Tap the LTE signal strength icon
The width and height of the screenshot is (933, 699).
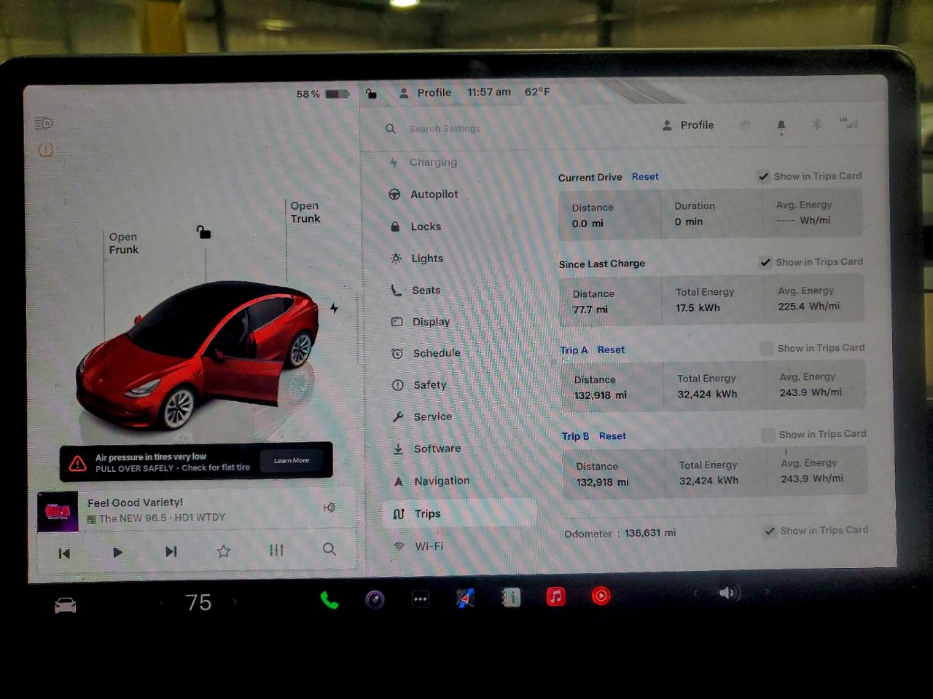849,123
